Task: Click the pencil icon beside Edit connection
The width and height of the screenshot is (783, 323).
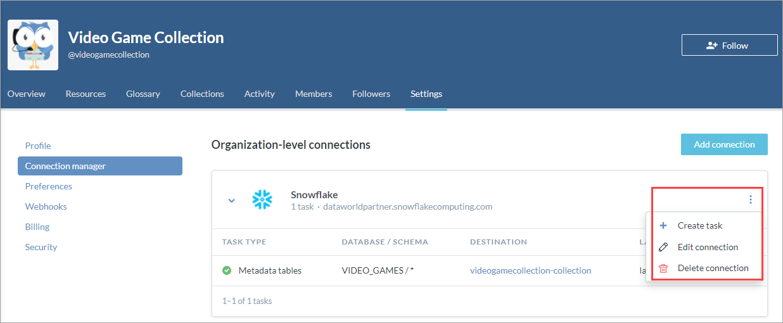Action: click(663, 247)
